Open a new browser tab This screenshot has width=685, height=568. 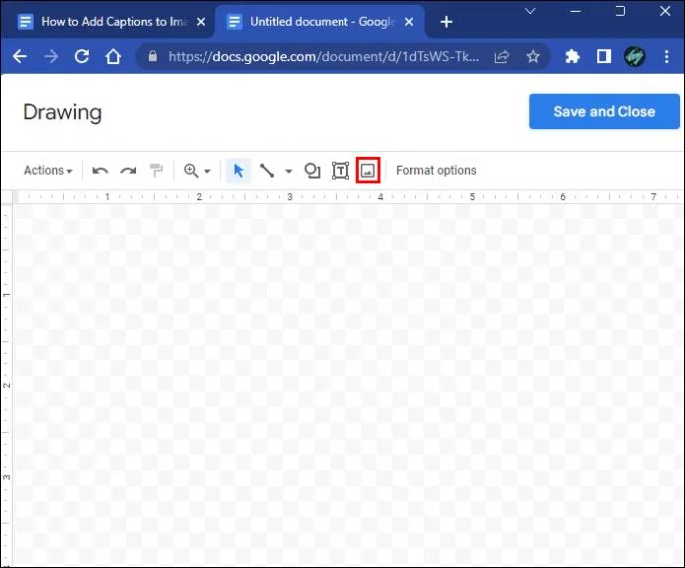(446, 22)
